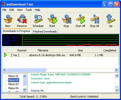Select the Downloads in Progress tab
The height and width of the screenshot is (100, 121).
click(17, 31)
